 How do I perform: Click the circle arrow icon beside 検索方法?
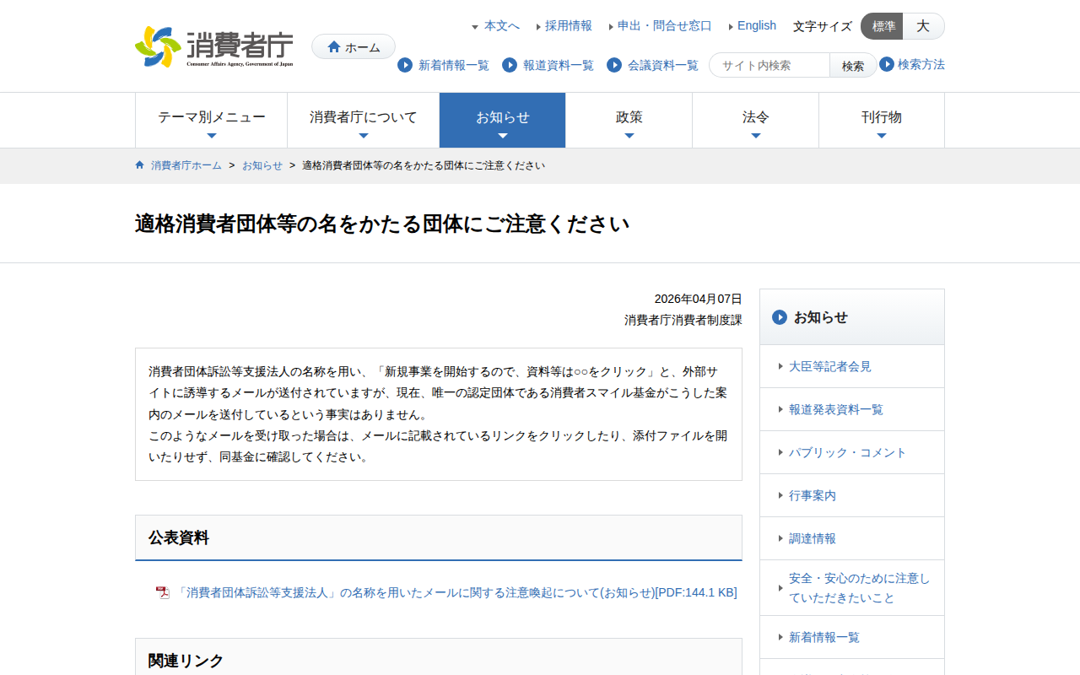tap(887, 64)
